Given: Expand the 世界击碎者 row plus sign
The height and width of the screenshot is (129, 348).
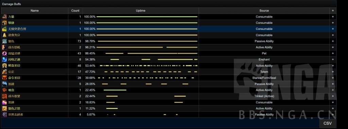Looking at the screenshot, I should (333, 115).
